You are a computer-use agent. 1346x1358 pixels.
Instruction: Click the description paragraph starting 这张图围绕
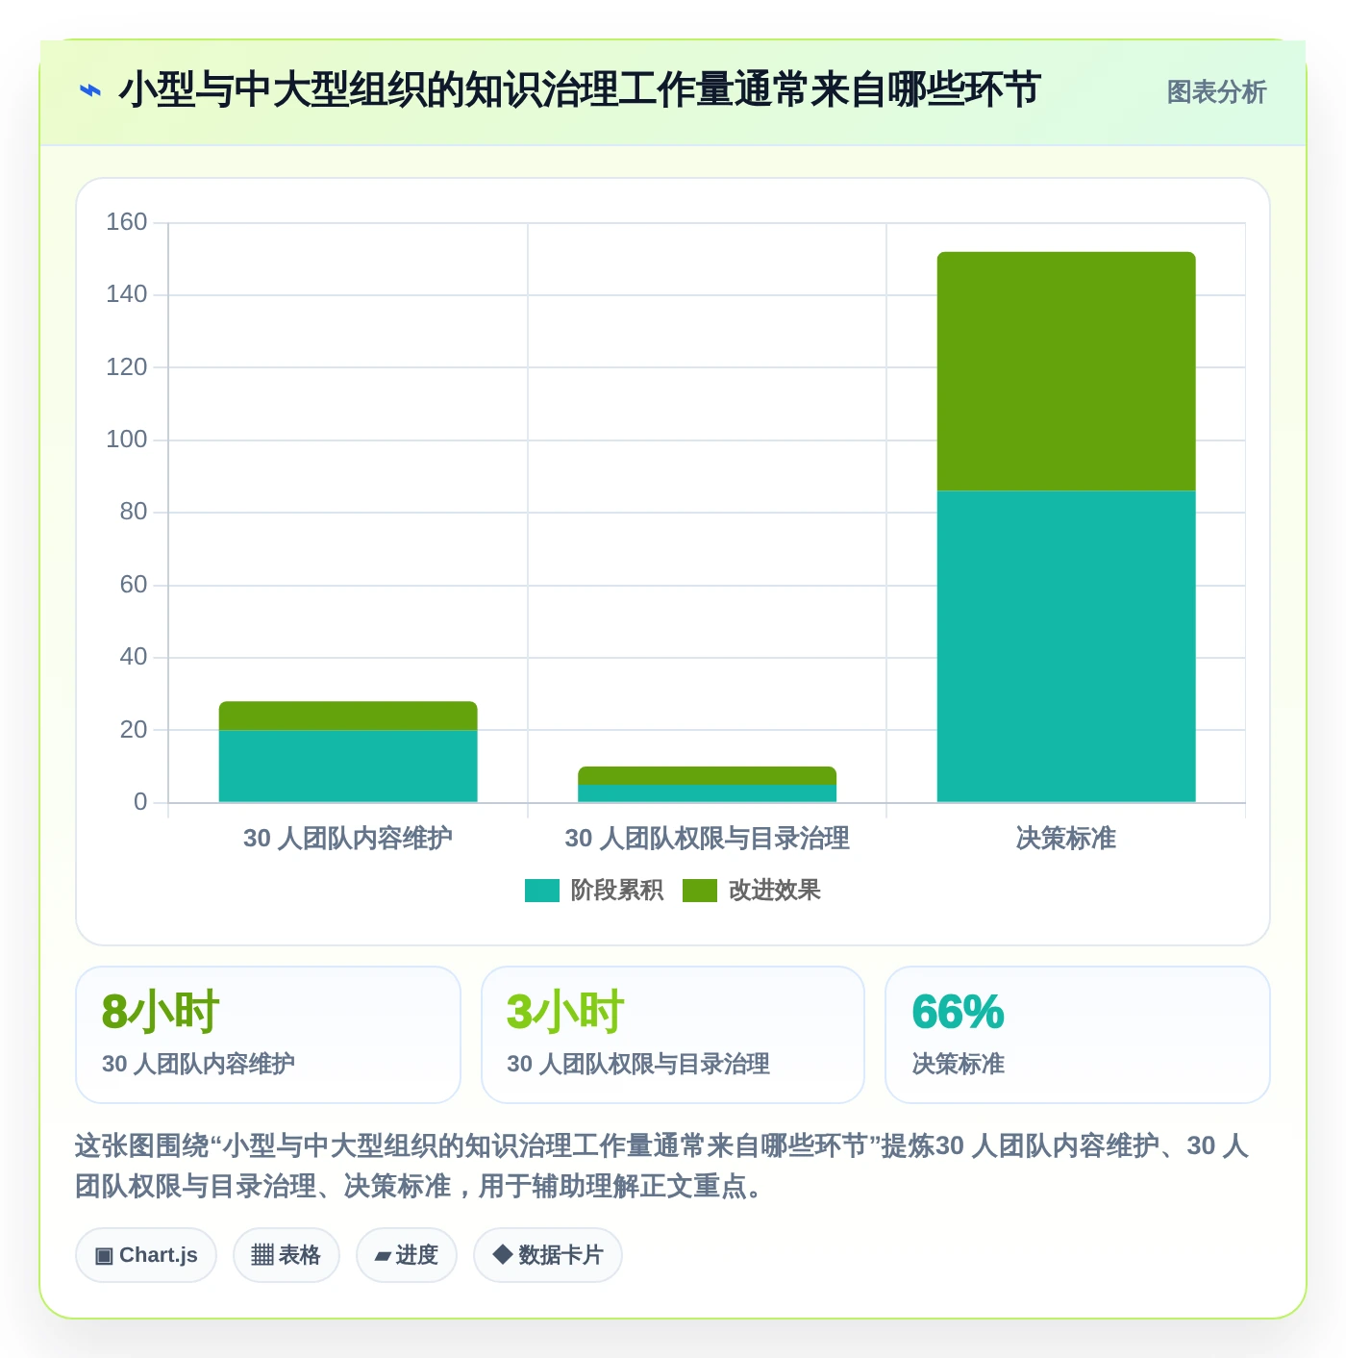[662, 1166]
